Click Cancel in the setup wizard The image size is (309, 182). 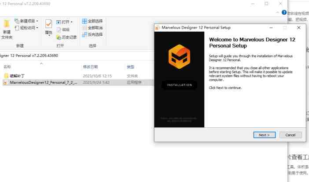[x=291, y=135]
